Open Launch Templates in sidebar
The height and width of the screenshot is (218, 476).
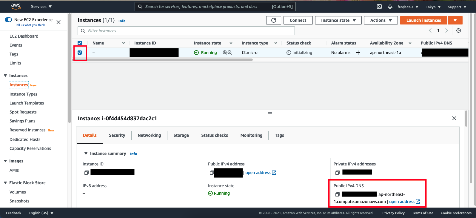(x=27, y=103)
